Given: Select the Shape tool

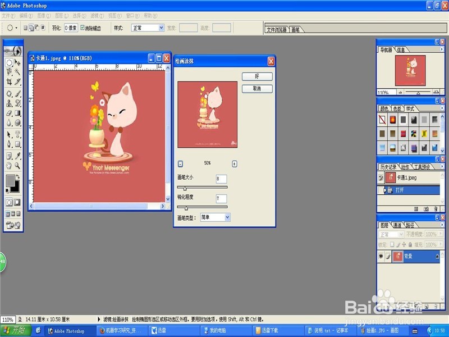Looking at the screenshot, I should point(17,144).
